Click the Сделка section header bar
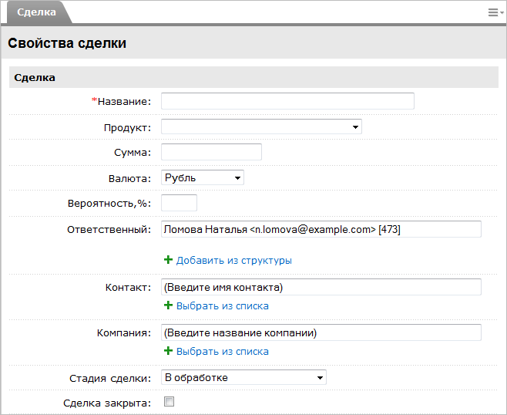This screenshot has height=415, width=507. [253, 78]
